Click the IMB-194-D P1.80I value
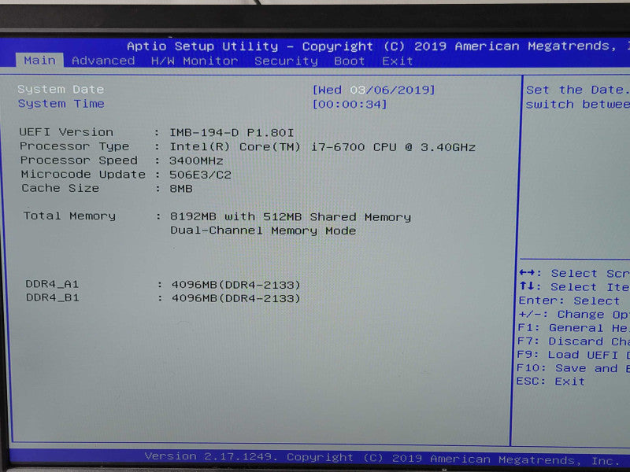The image size is (630, 472). 232,132
